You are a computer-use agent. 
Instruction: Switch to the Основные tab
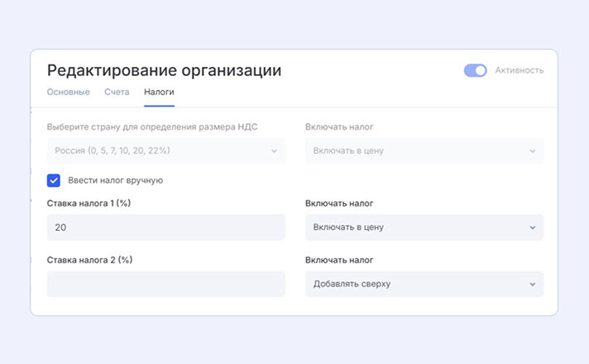click(x=68, y=92)
